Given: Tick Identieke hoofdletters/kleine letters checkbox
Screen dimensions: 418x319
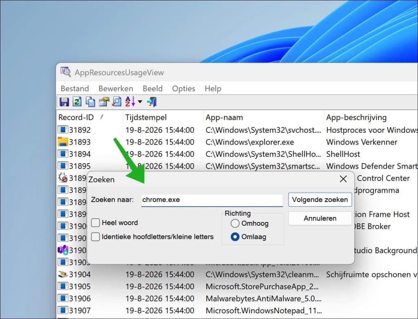Looking at the screenshot, I should coord(96,237).
